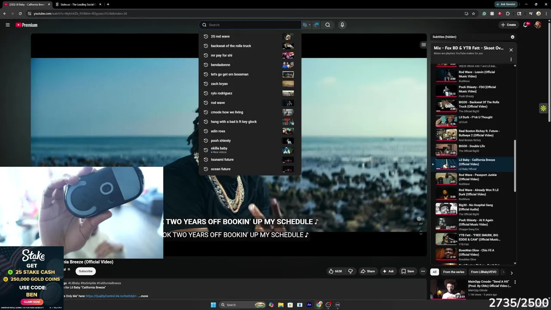Start voice search with the microphone icon
The image size is (551, 310).
pyautogui.click(x=342, y=25)
